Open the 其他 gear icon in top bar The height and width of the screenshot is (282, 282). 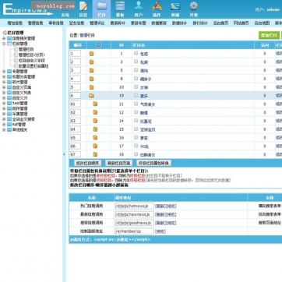(193, 6)
